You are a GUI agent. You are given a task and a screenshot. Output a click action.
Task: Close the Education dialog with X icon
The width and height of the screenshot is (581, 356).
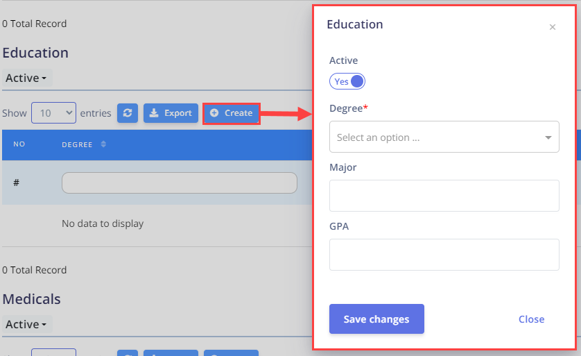(x=553, y=27)
